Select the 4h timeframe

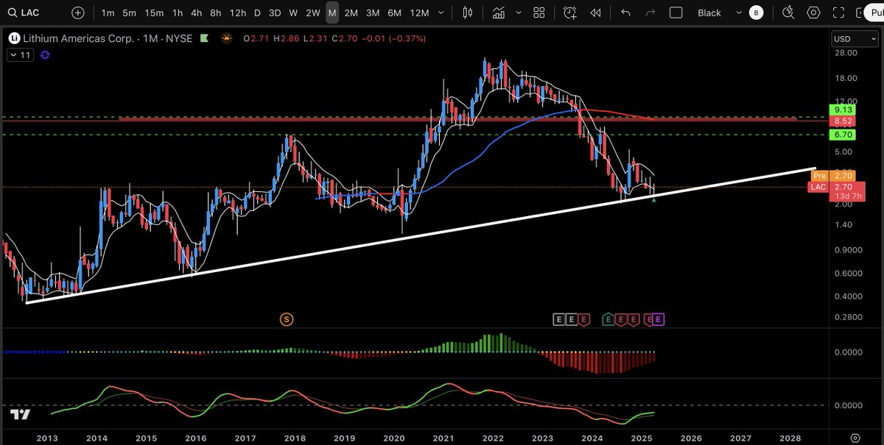pyautogui.click(x=196, y=13)
